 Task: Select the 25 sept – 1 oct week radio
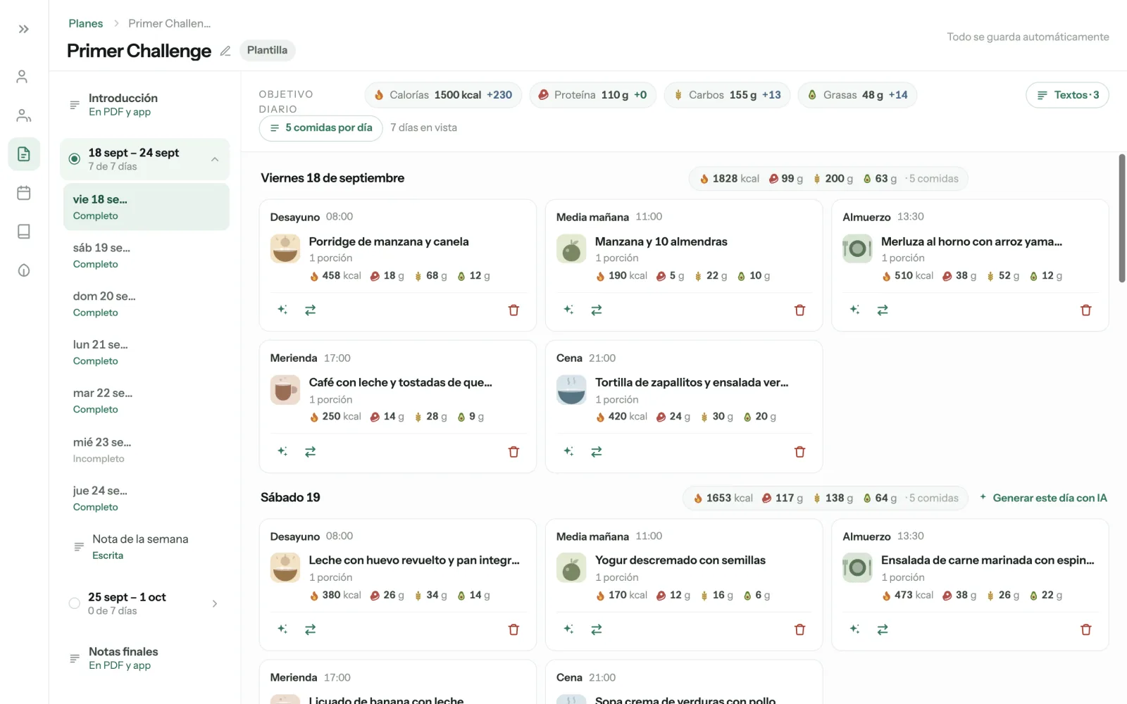click(x=74, y=603)
